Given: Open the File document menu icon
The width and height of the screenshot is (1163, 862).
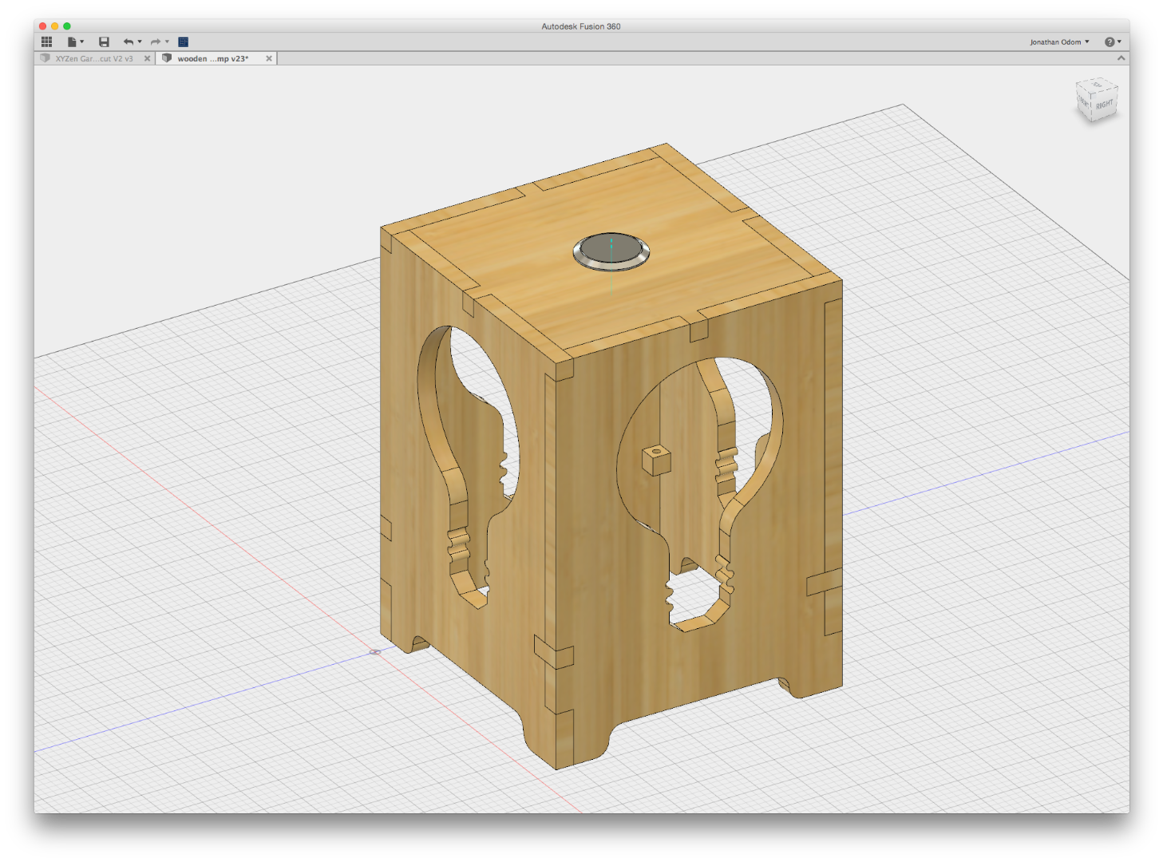Looking at the screenshot, I should (x=72, y=42).
